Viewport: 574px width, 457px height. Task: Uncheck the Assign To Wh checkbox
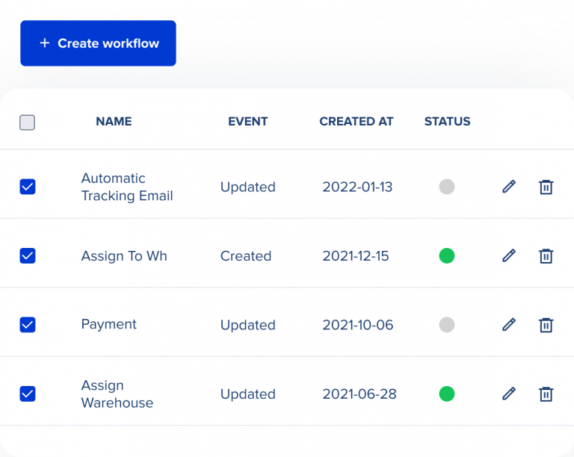tap(28, 256)
